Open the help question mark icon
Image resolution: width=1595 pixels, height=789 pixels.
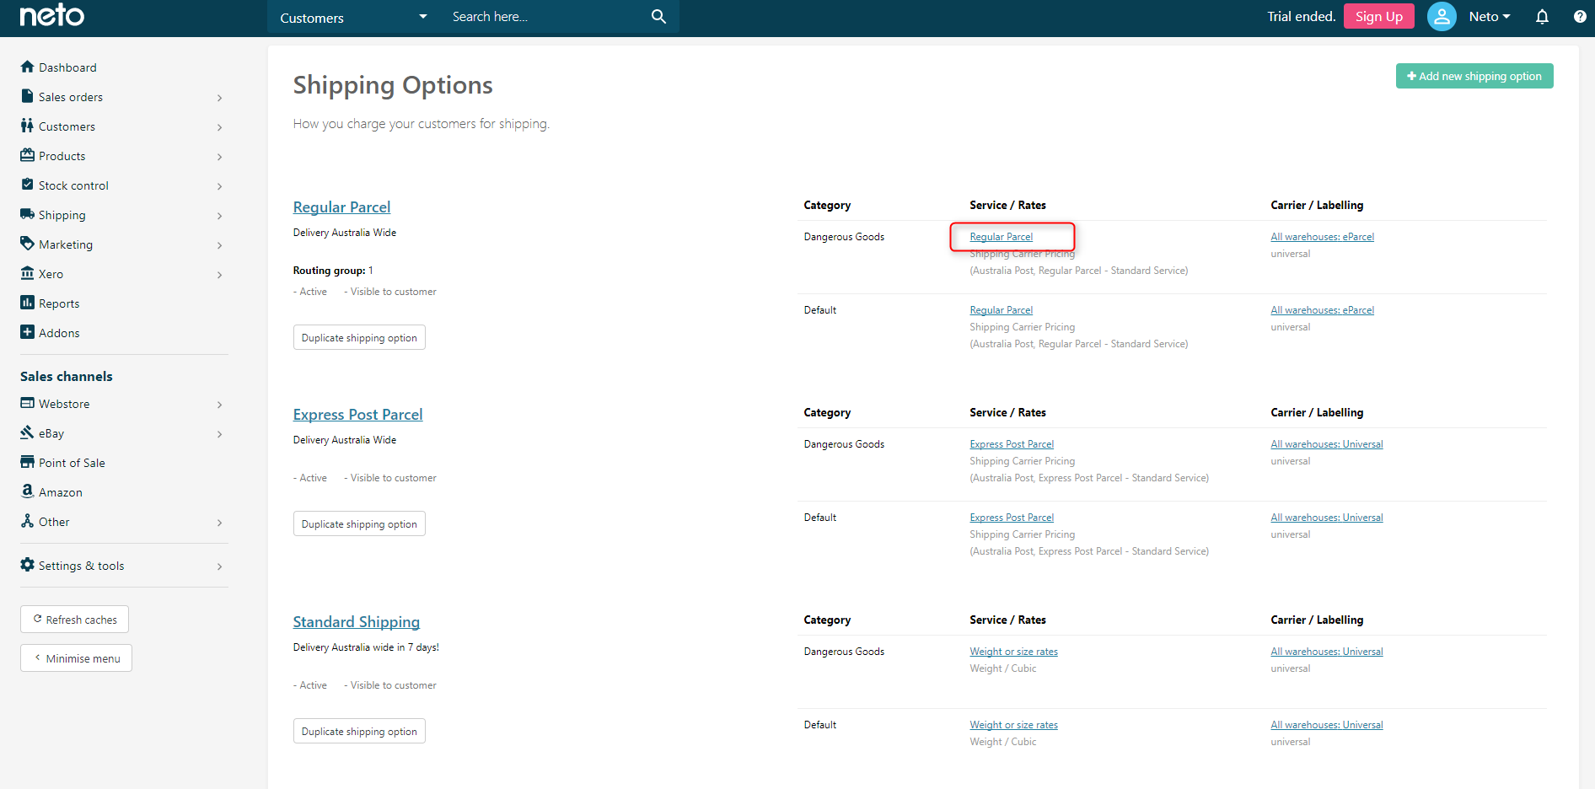[x=1580, y=16]
